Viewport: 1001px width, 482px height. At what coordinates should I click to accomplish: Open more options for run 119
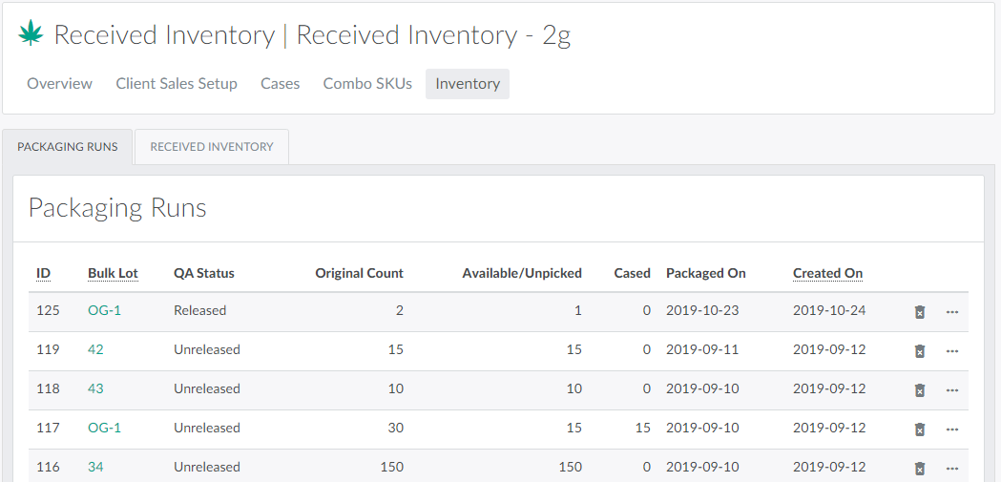(x=952, y=351)
